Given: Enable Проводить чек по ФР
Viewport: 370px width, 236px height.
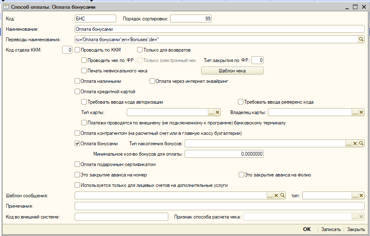Looking at the screenshot, I should point(84,60).
